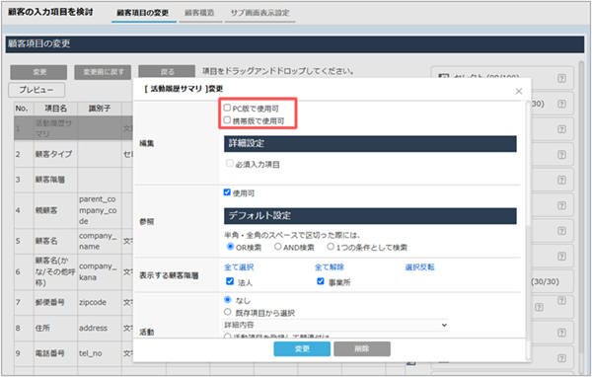Click the zipcode identifier cell

click(x=100, y=303)
